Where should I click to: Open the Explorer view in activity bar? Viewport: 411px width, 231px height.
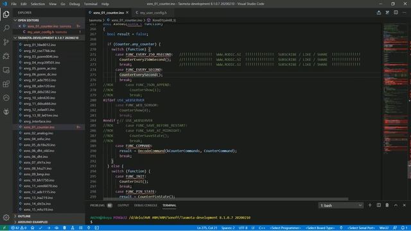click(6, 14)
